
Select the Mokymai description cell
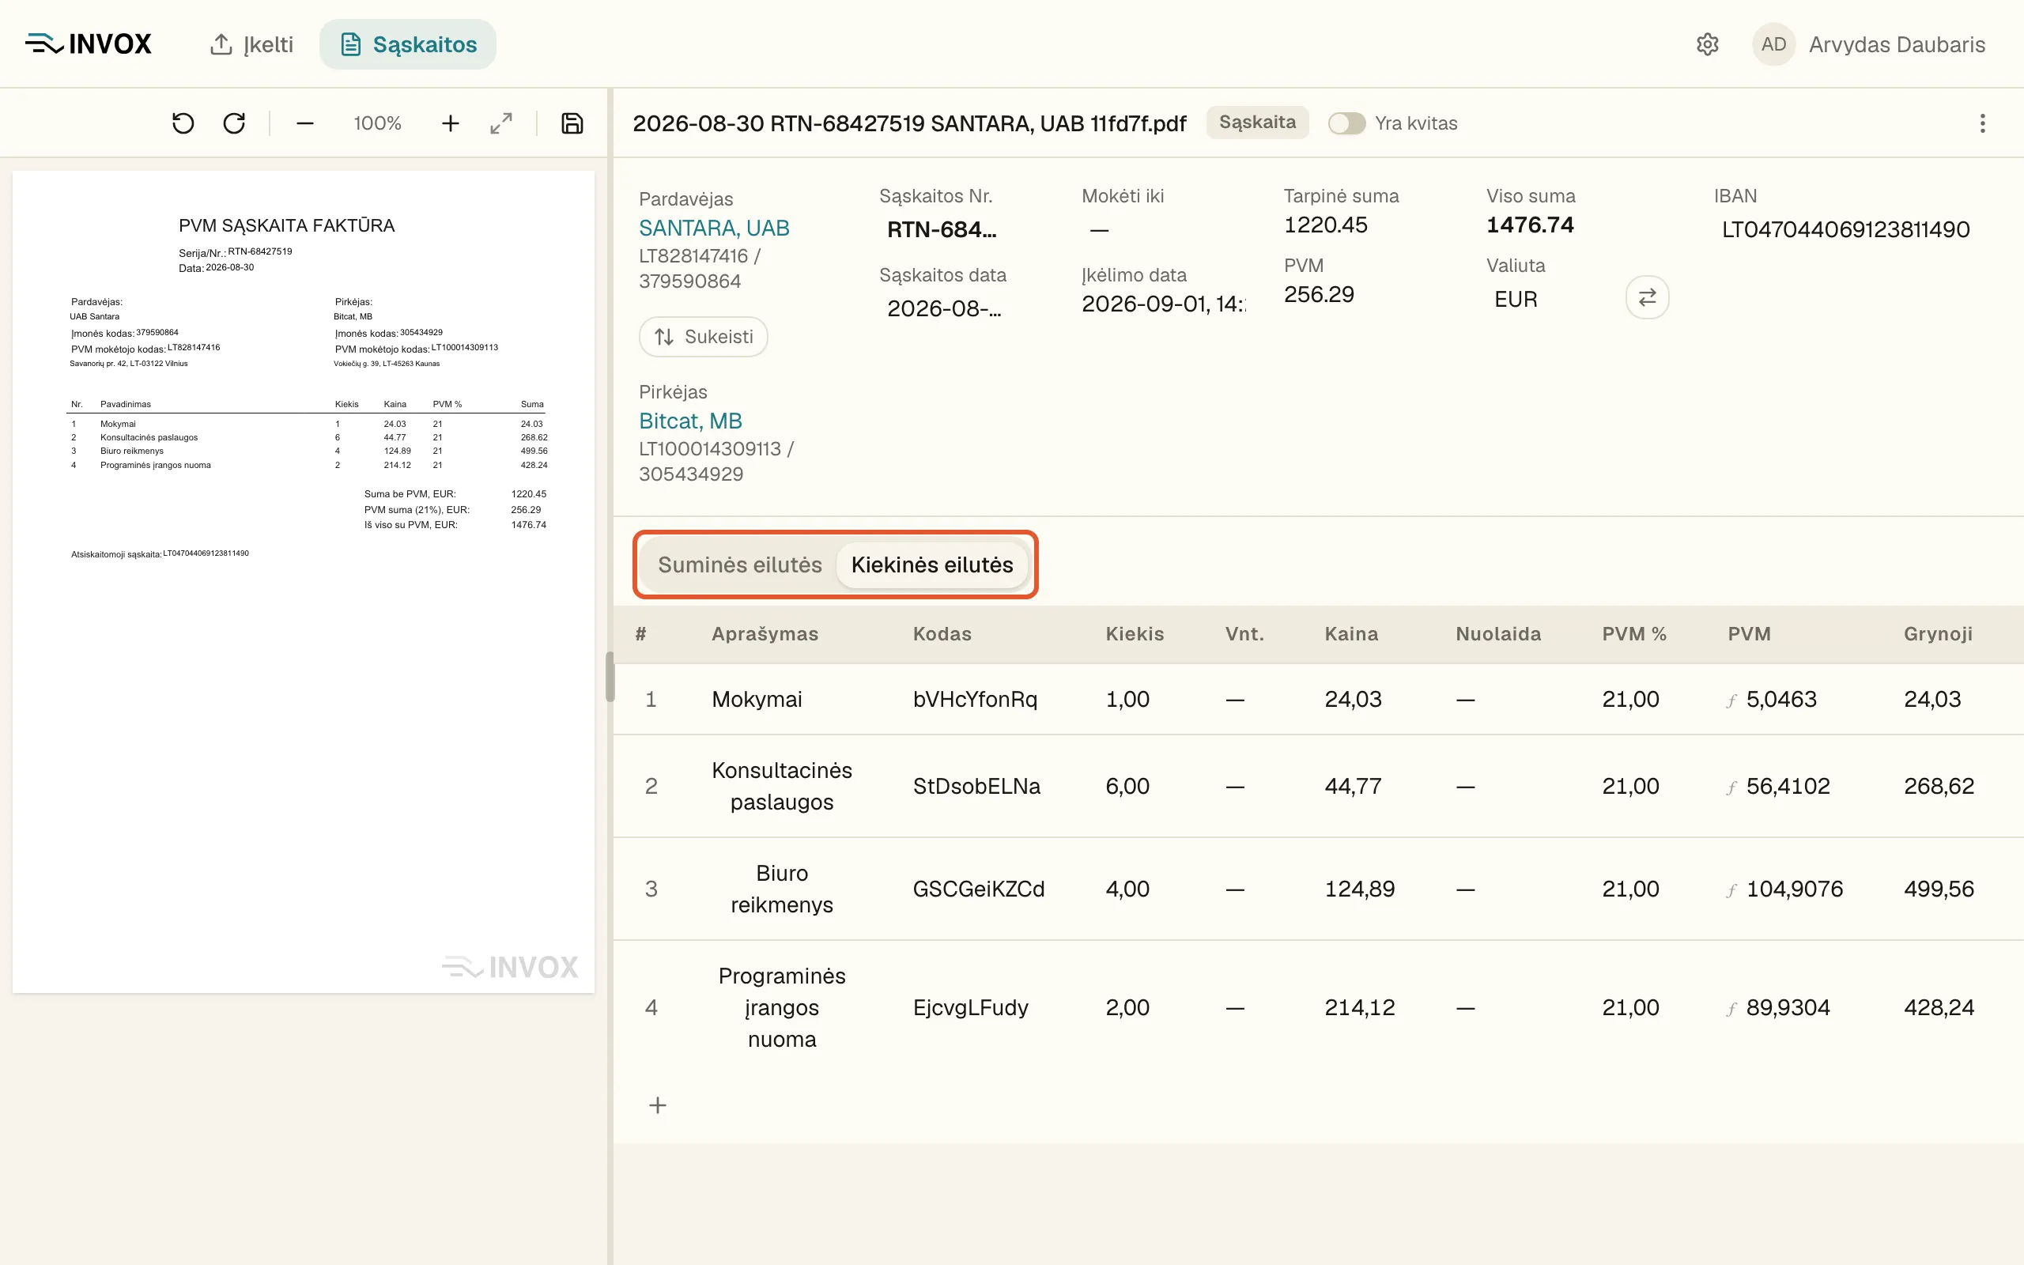click(x=757, y=700)
